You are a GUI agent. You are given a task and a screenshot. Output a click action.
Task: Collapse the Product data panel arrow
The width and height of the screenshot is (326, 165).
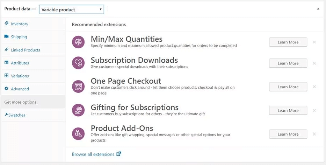pos(318,9)
